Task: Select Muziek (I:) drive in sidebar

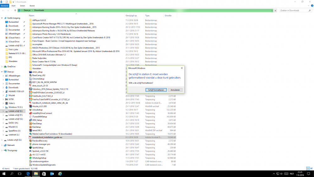Action: point(13,127)
